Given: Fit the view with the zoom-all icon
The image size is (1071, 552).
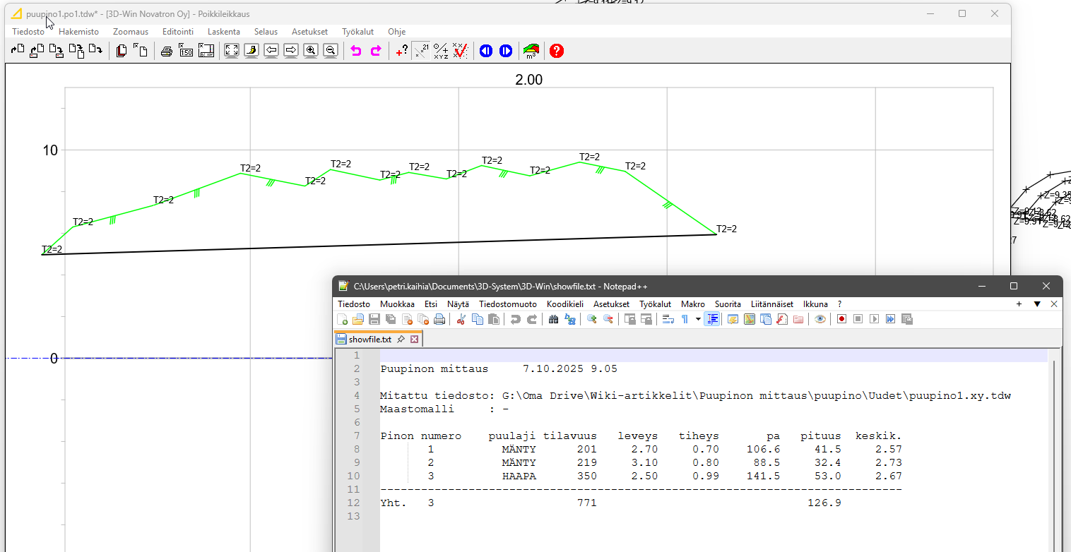Looking at the screenshot, I should (232, 51).
